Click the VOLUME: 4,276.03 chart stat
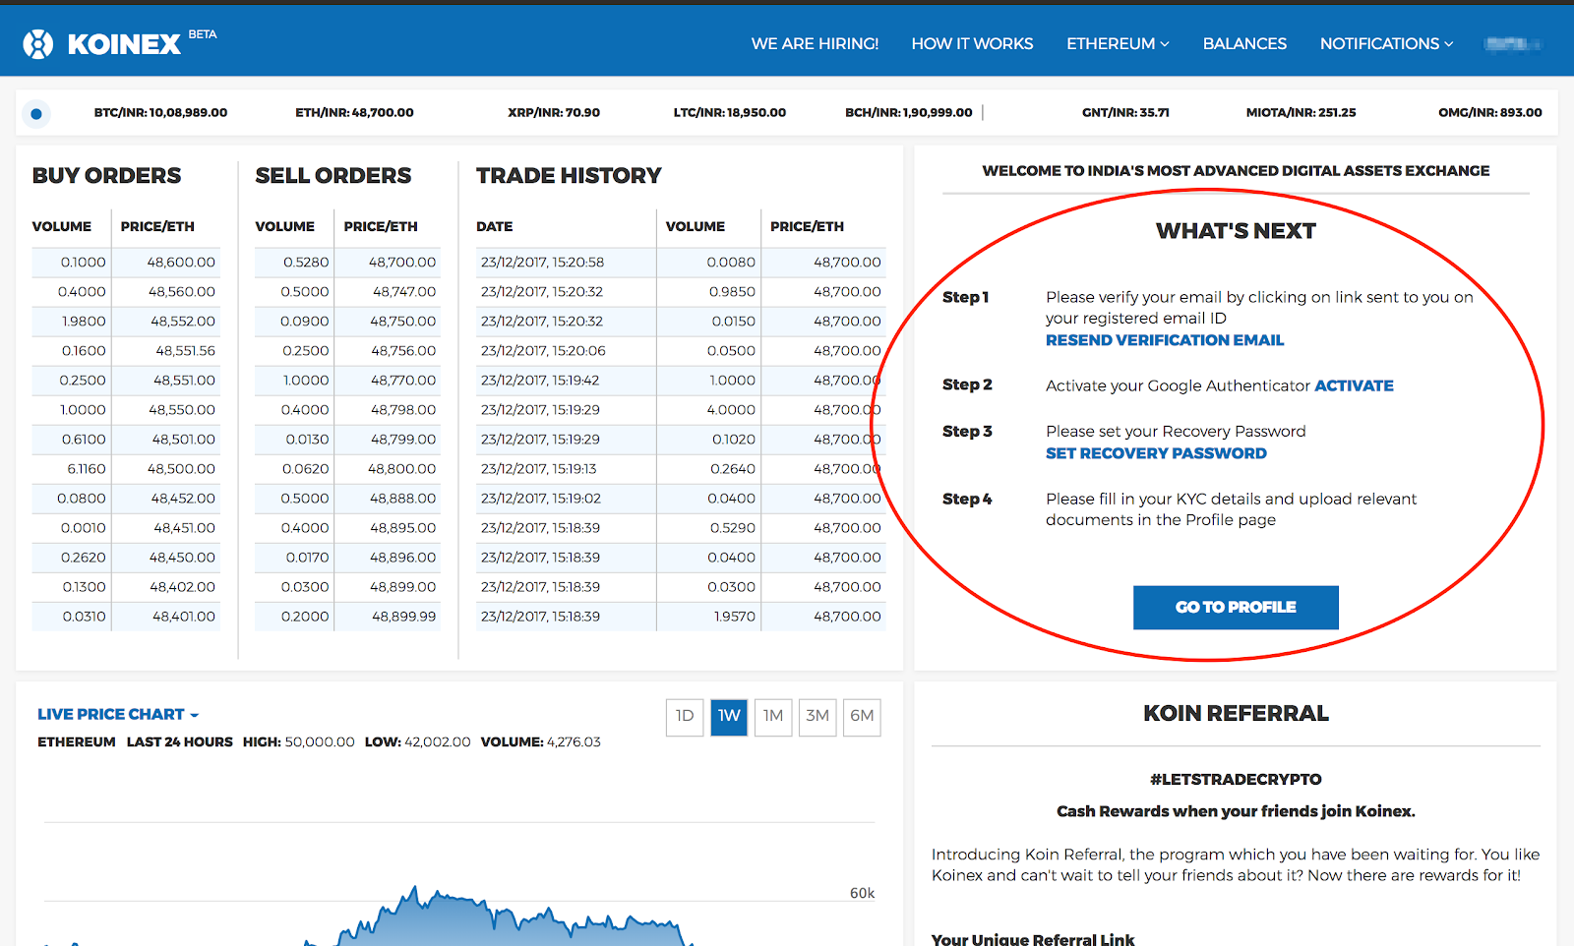The height and width of the screenshot is (946, 1574). point(540,742)
